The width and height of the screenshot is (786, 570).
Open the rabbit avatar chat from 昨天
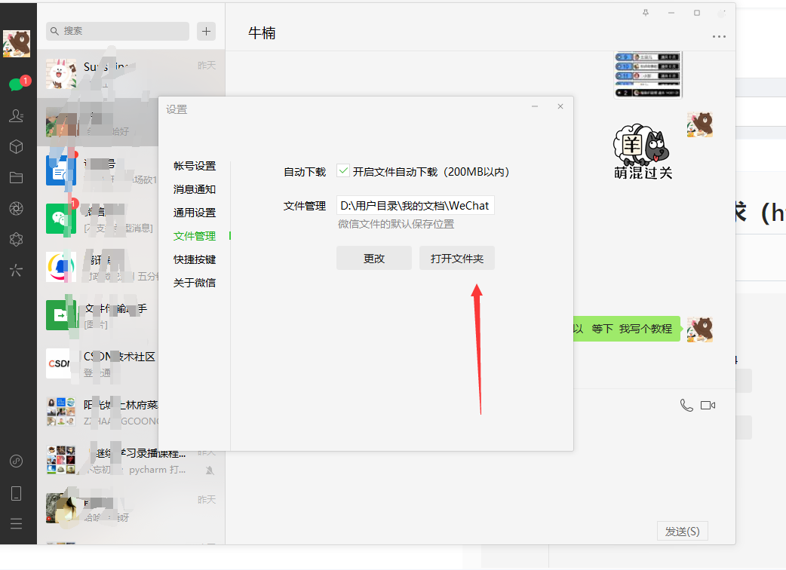tap(61, 74)
